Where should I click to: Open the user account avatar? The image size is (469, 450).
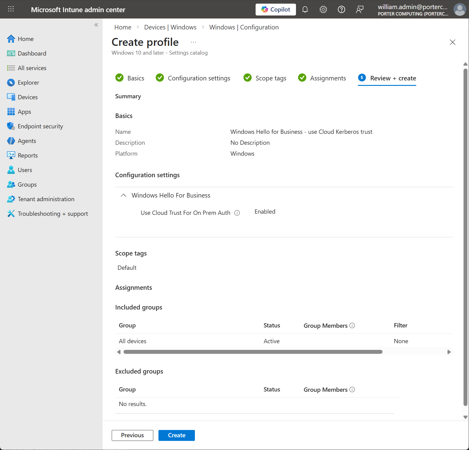point(460,9)
